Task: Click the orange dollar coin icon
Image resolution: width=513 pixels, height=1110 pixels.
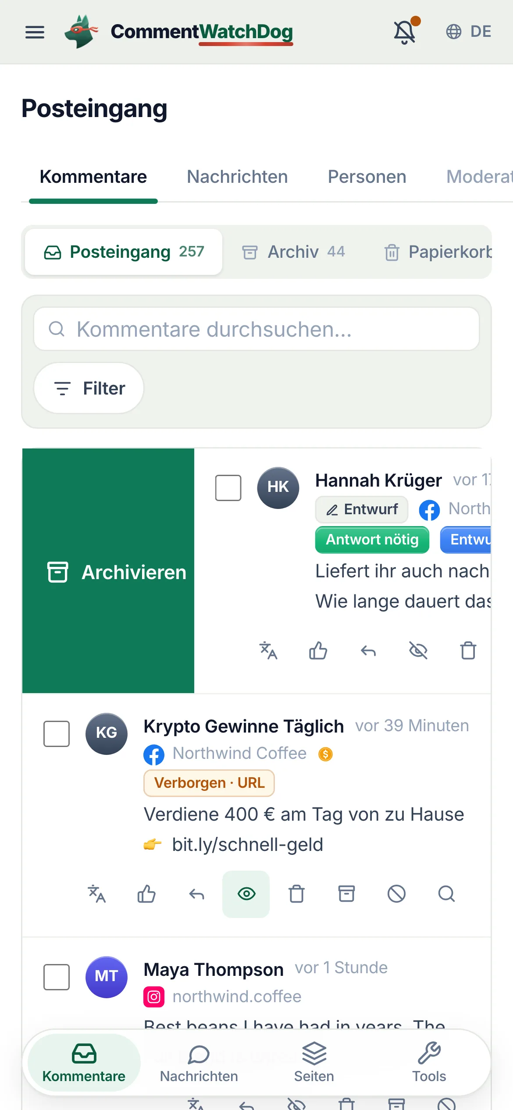Action: pyautogui.click(x=325, y=754)
